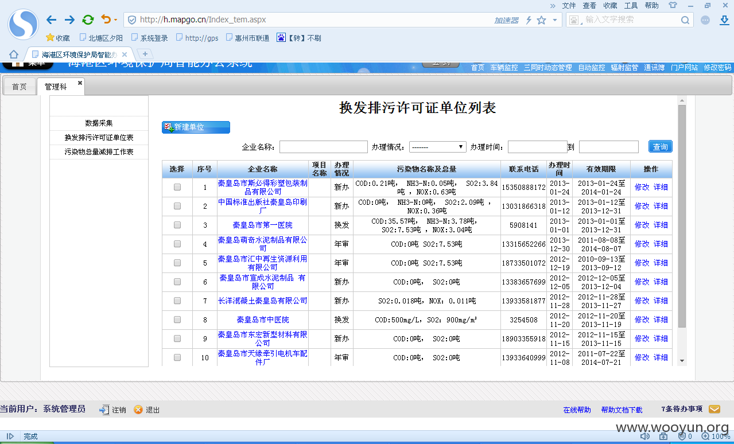Click the 修改密码 link in top navigation
This screenshot has width=734, height=444.
717,67
